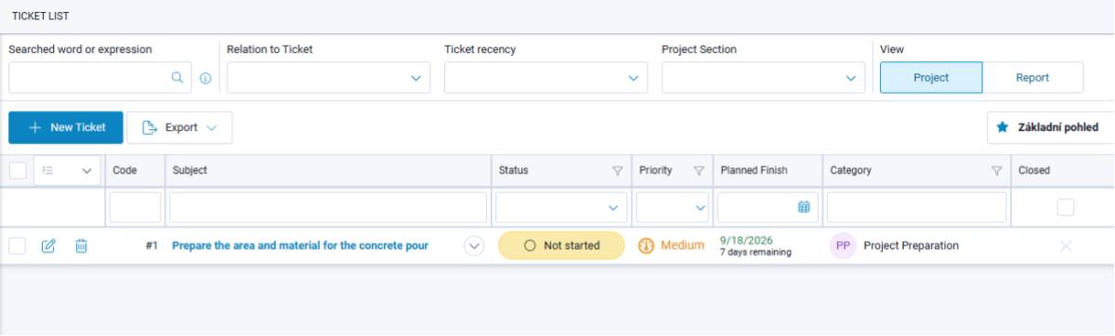Click the Category filter input
1115x336 pixels.
click(x=916, y=208)
